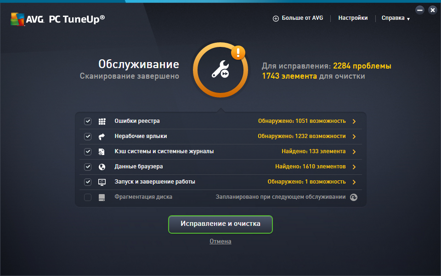Screen dimensions: 441x276
Task: Click the browser data globe icon
Action: [102, 167]
